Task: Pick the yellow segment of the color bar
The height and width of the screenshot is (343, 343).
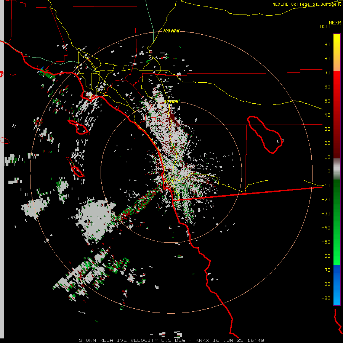Action: (337, 53)
